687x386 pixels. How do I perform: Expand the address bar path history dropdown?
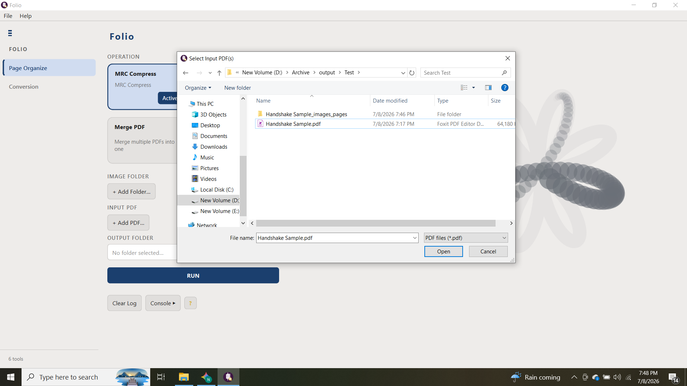tap(403, 73)
